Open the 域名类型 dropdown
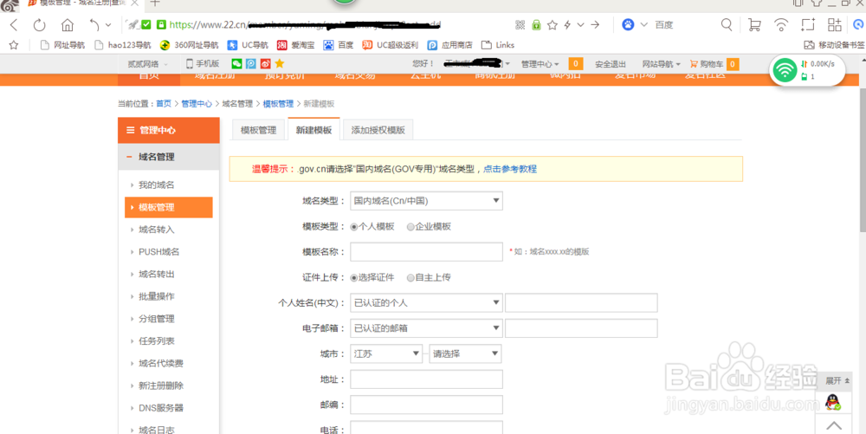866x434 pixels. tap(426, 201)
